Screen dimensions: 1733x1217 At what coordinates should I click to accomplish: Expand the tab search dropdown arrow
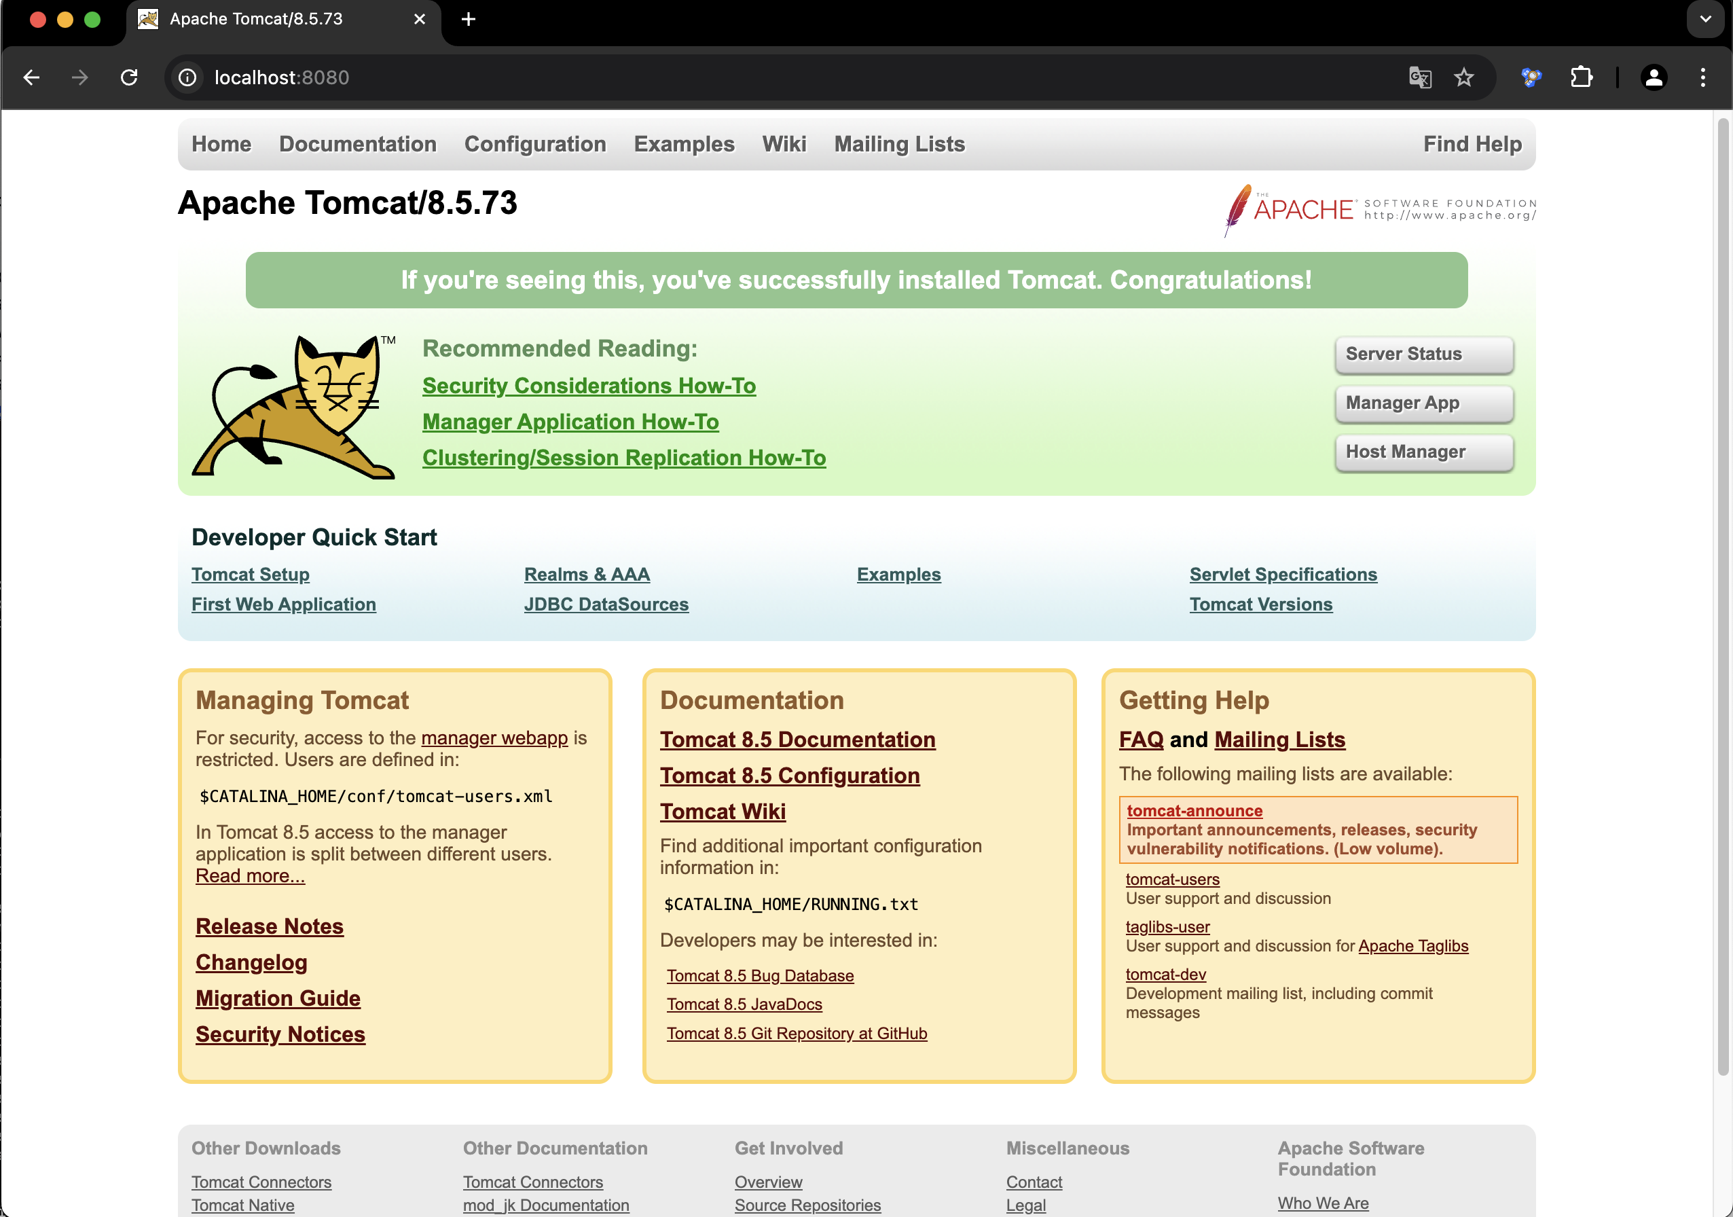point(1705,19)
